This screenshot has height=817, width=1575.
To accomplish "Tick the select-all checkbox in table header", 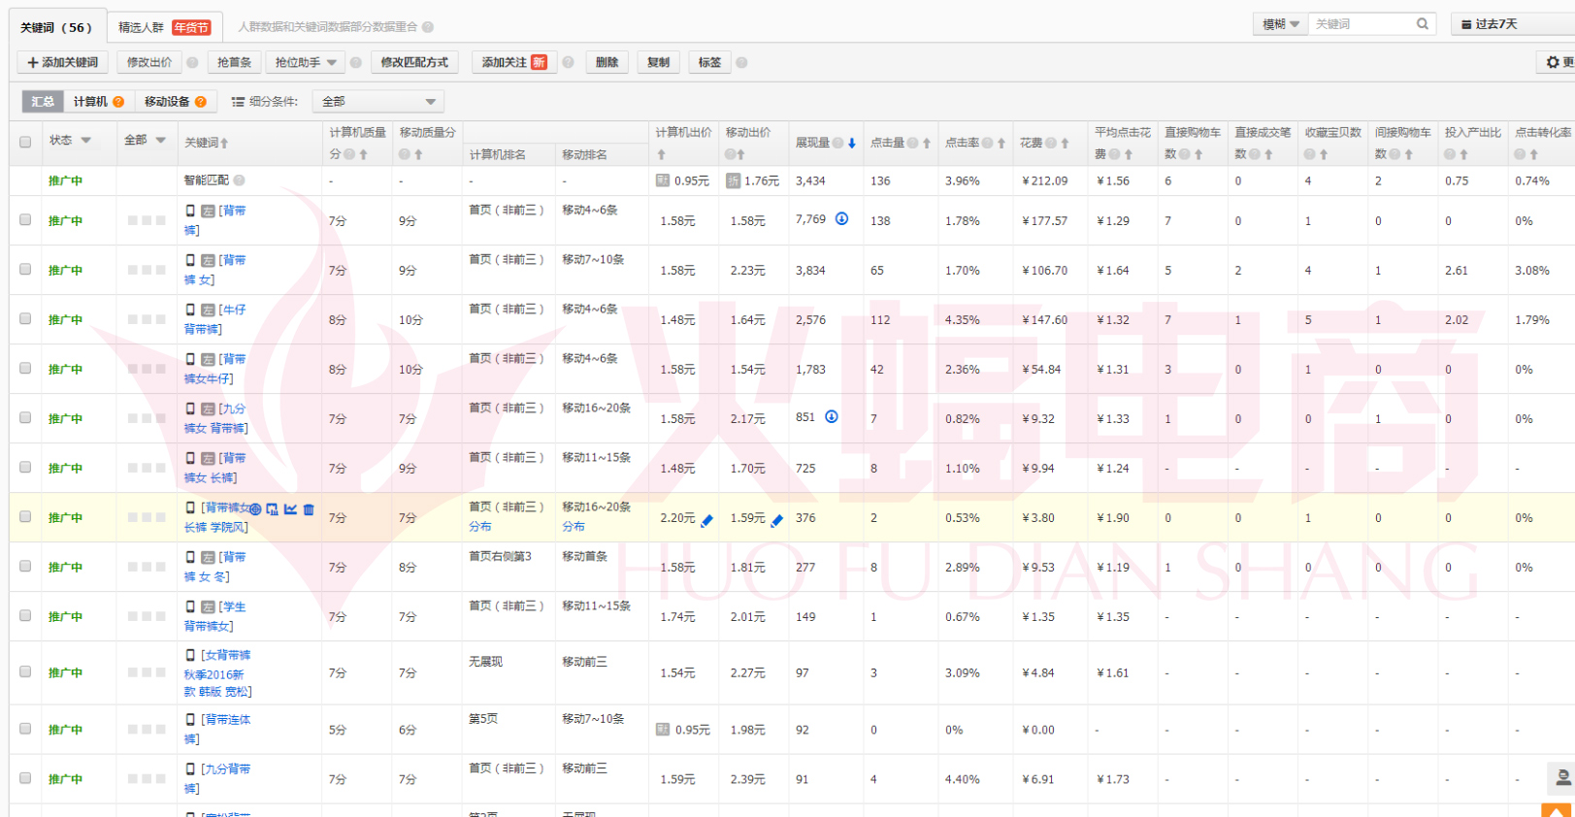I will tap(25, 142).
